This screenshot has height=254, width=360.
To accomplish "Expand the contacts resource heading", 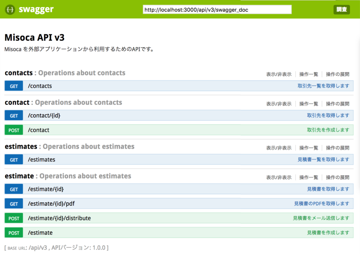I will point(19,73).
